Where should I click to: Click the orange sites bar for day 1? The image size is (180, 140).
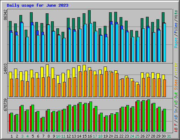12,88
